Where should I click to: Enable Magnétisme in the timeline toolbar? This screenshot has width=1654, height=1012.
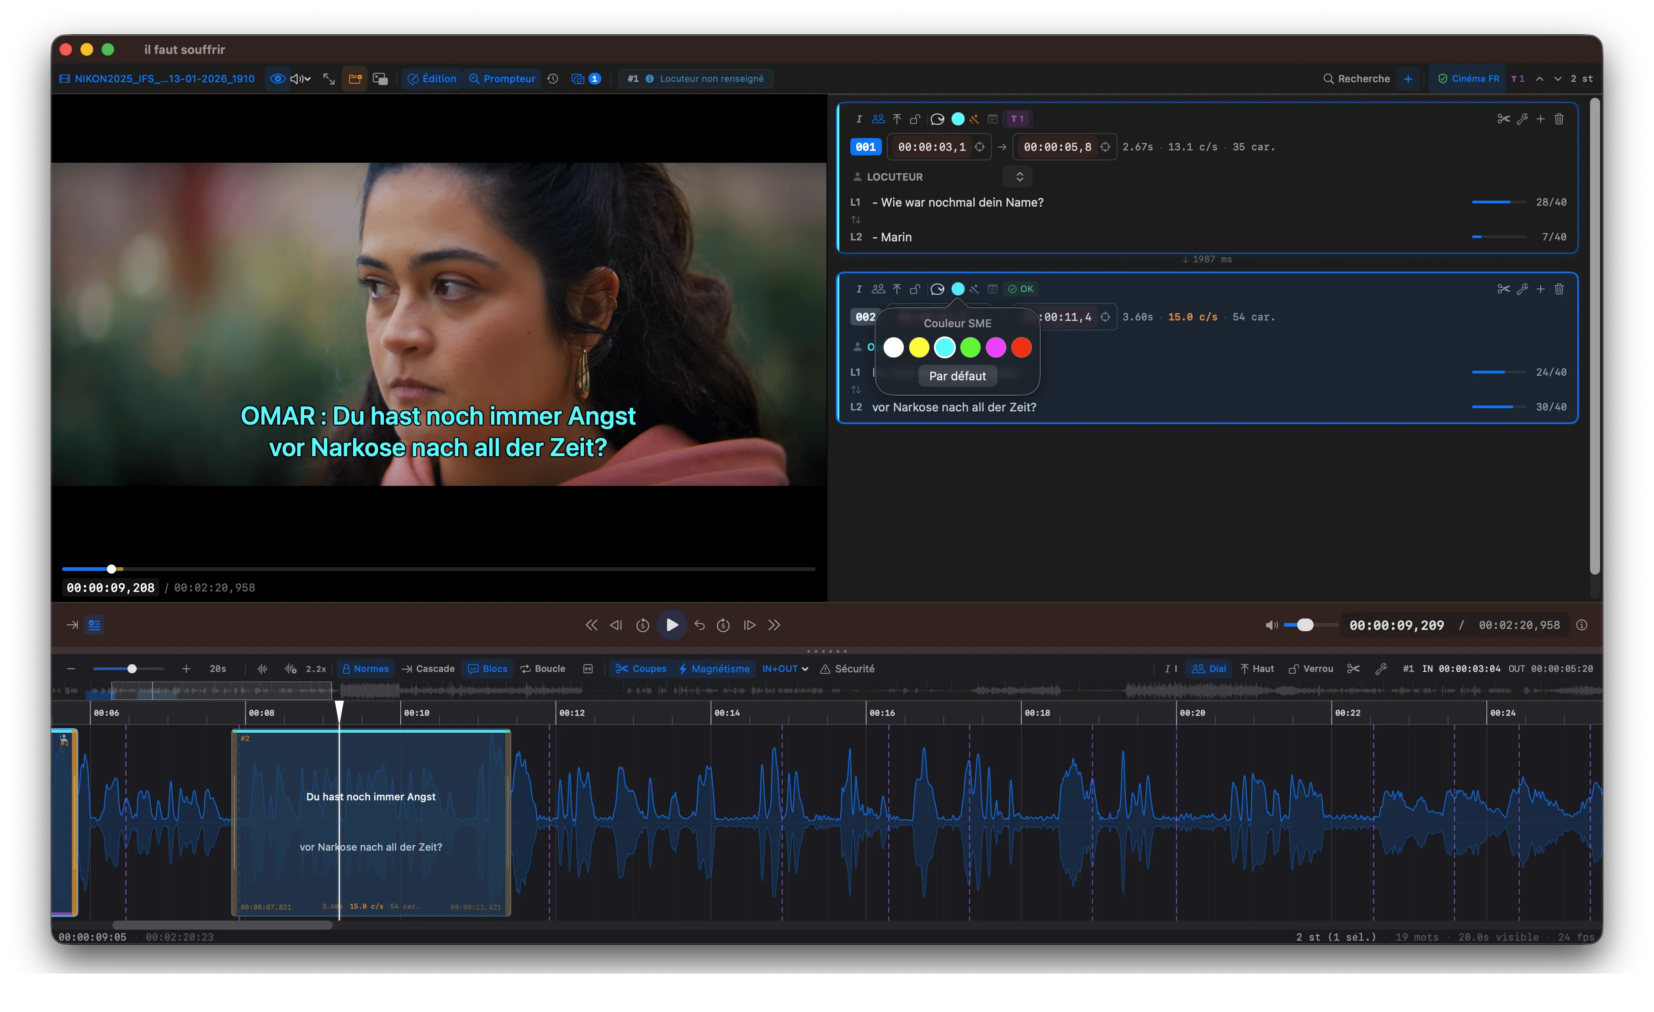714,669
